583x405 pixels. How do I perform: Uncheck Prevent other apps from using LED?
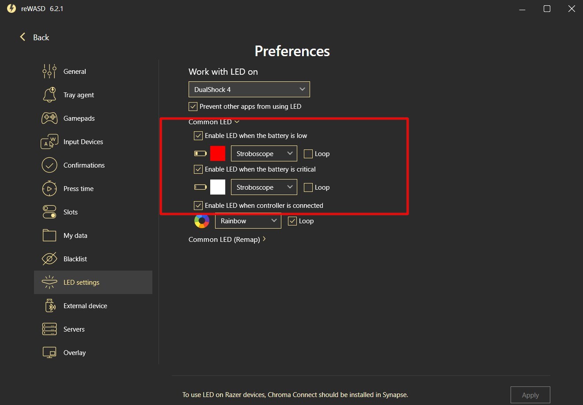[x=193, y=107]
